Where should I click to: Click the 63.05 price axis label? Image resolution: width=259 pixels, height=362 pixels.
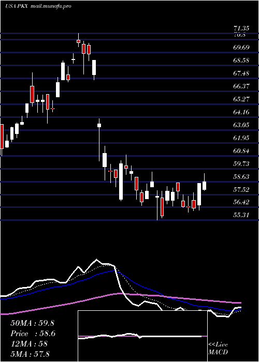[241, 125]
